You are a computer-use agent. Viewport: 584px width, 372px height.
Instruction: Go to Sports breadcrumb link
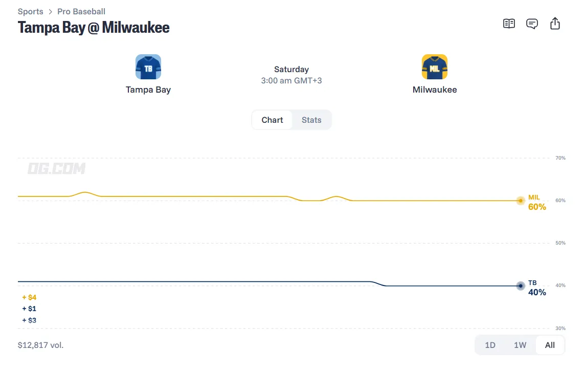(x=31, y=12)
